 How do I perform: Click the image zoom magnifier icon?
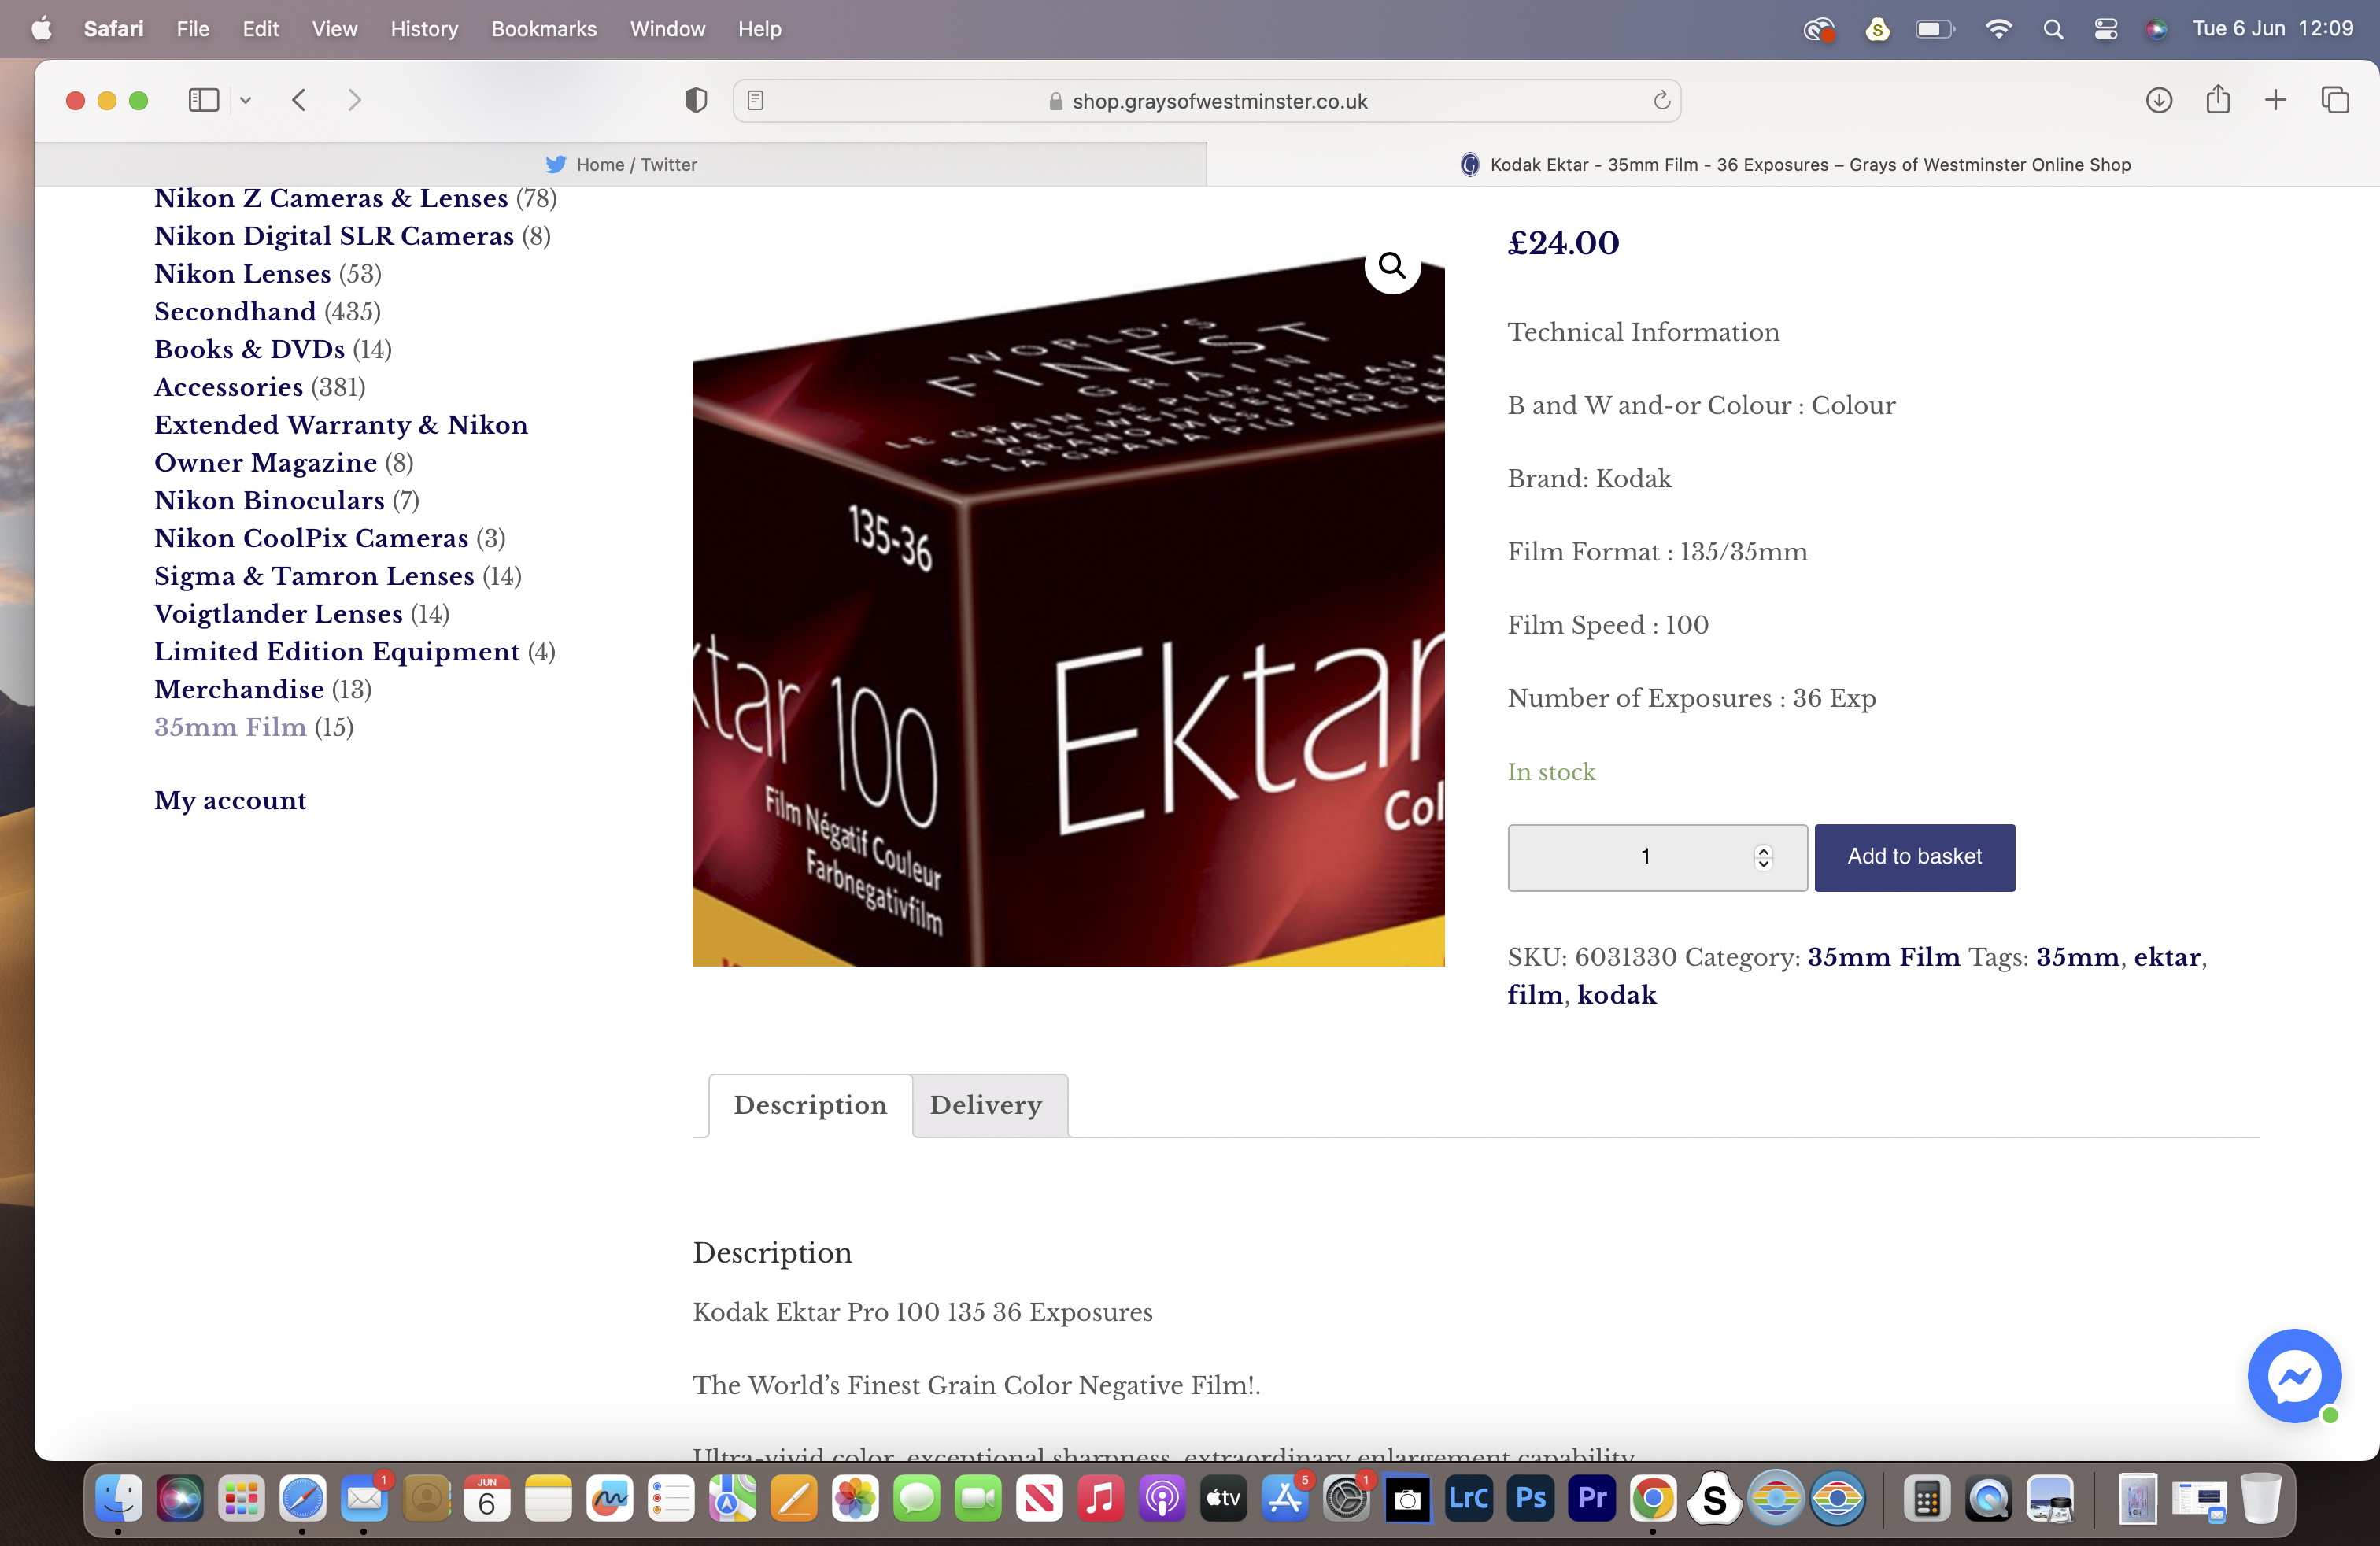click(1392, 266)
